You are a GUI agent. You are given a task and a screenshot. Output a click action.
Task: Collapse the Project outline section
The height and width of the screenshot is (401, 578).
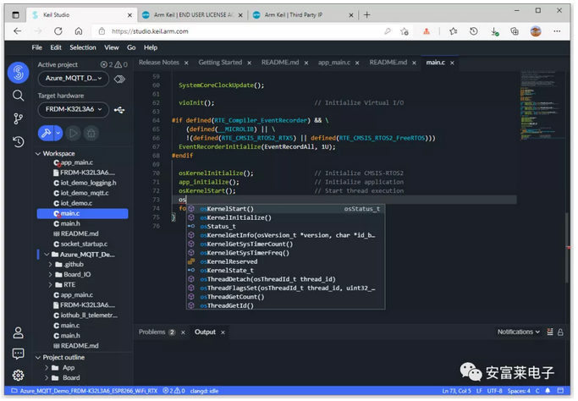click(38, 358)
